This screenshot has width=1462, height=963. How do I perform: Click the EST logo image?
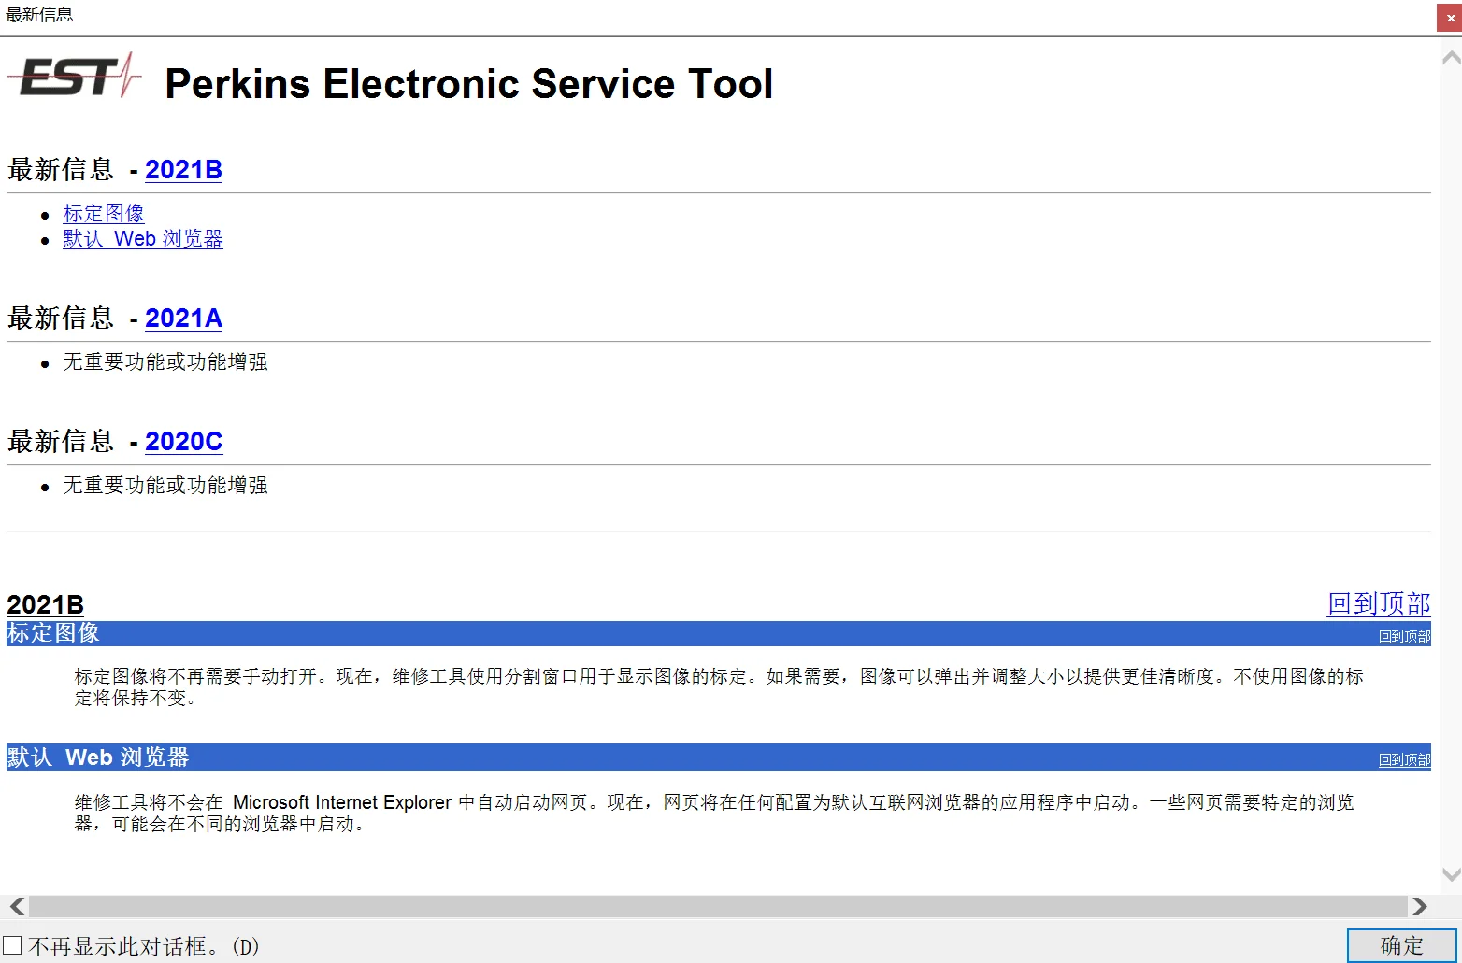coord(74,76)
